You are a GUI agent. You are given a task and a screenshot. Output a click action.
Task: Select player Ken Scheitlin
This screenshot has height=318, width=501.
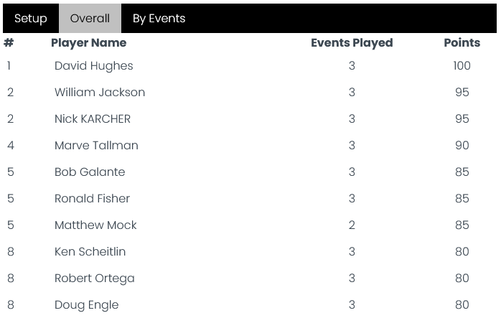[x=90, y=251]
